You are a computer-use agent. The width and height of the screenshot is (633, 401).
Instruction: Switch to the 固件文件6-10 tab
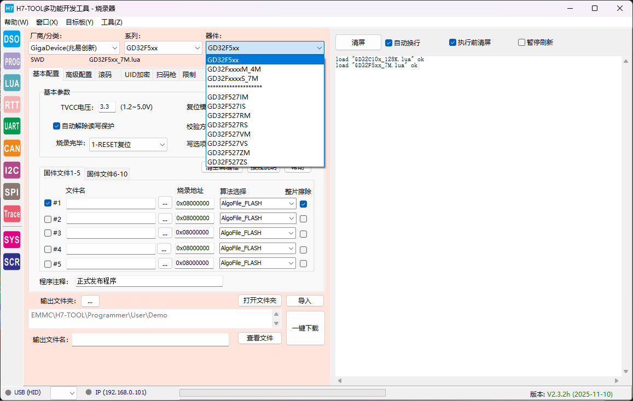pyautogui.click(x=107, y=174)
